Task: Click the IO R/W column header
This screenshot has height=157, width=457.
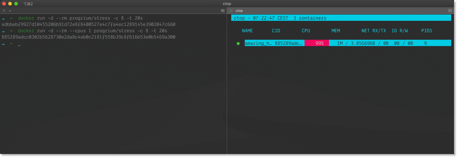Action: [400, 31]
